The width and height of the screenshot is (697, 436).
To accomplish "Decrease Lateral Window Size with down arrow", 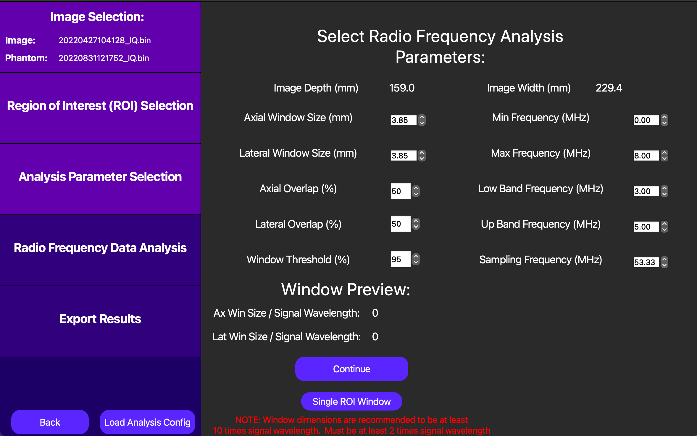I will (422, 158).
